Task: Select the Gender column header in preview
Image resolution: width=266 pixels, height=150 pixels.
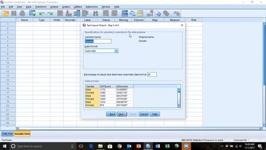Action: (x=92, y=86)
